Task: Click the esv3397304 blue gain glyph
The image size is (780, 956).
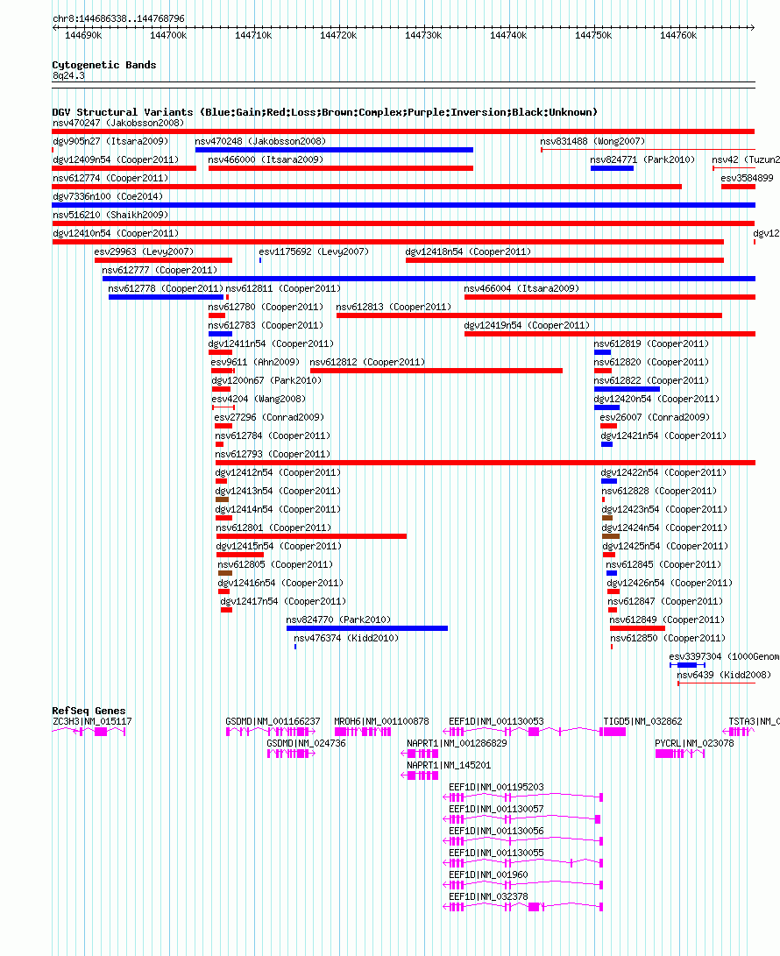Action: (x=687, y=664)
